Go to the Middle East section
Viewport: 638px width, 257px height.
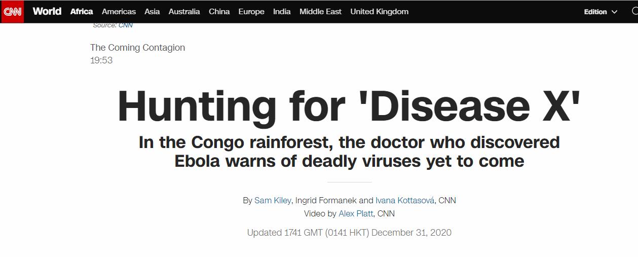tap(320, 11)
